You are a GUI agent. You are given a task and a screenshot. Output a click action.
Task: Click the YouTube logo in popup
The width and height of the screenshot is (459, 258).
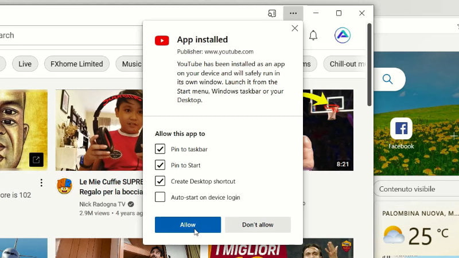click(x=162, y=40)
